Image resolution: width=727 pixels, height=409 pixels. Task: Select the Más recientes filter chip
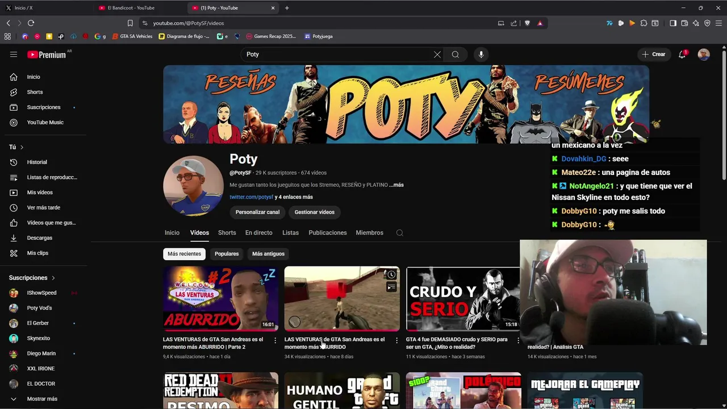(184, 254)
